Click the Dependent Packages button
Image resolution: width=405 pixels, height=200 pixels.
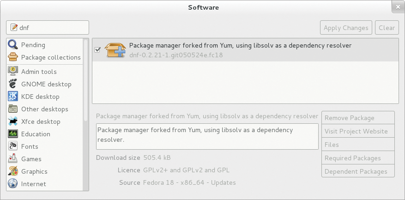click(x=358, y=171)
